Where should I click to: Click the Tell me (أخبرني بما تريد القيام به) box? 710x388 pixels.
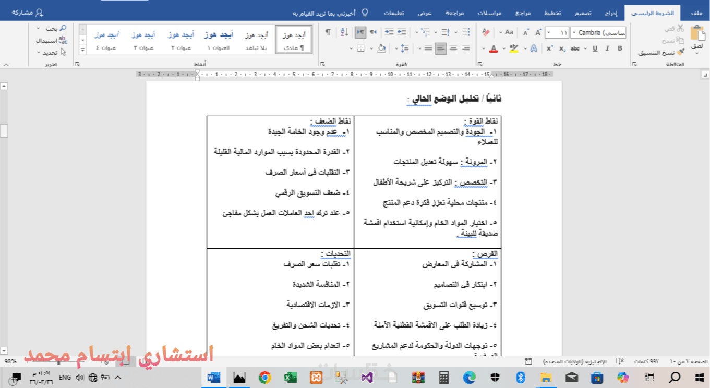tap(331, 13)
